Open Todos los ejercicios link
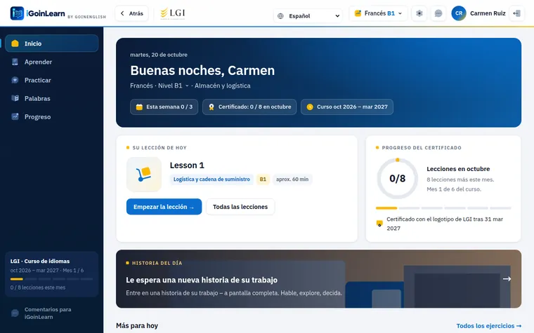Image resolution: width=534 pixels, height=333 pixels. [489, 326]
